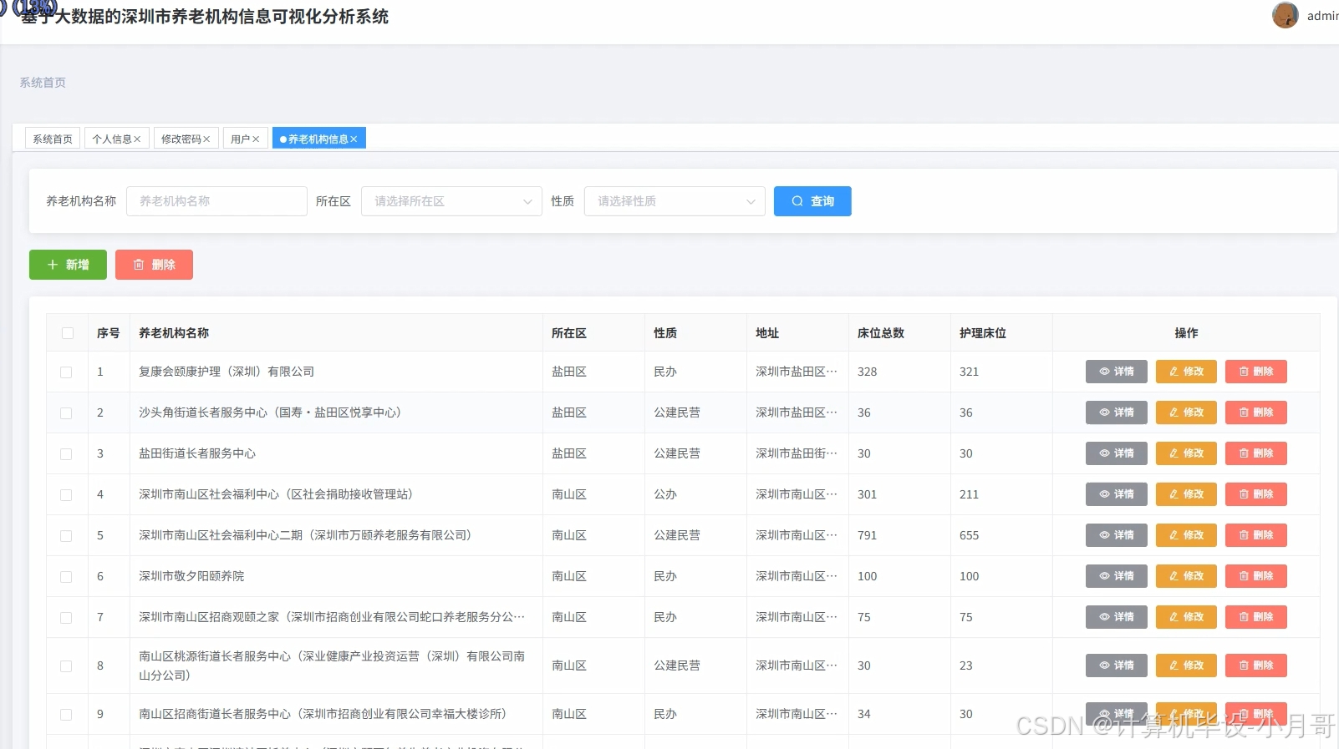View 详情 for row 8 桃源街道长者服务中心
This screenshot has height=749, width=1339.
(1117, 665)
